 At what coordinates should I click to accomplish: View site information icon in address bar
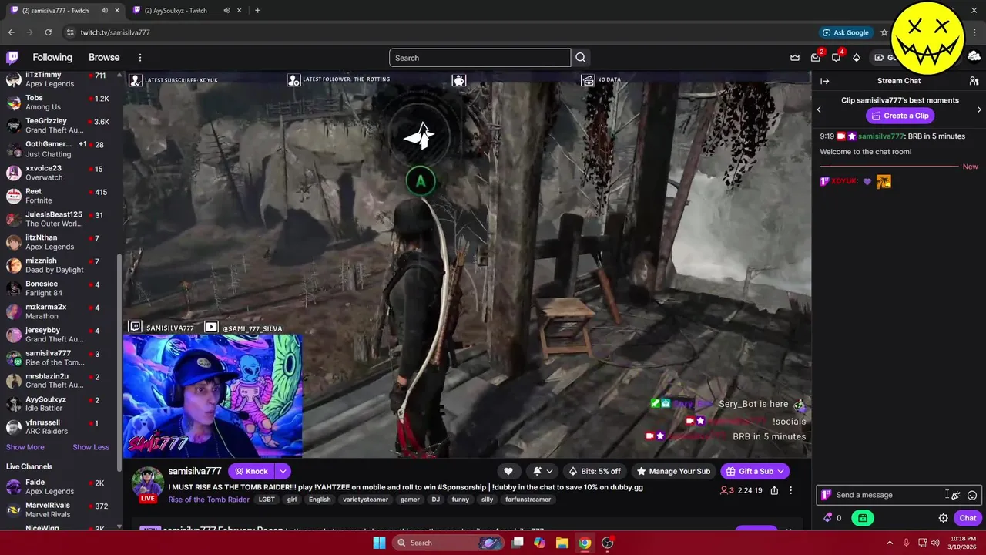[x=70, y=32]
